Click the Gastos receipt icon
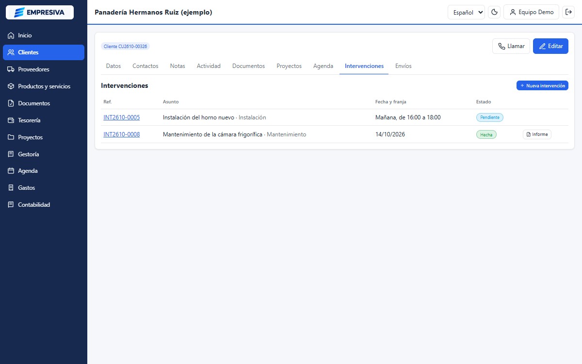The width and height of the screenshot is (582, 364). point(11,188)
